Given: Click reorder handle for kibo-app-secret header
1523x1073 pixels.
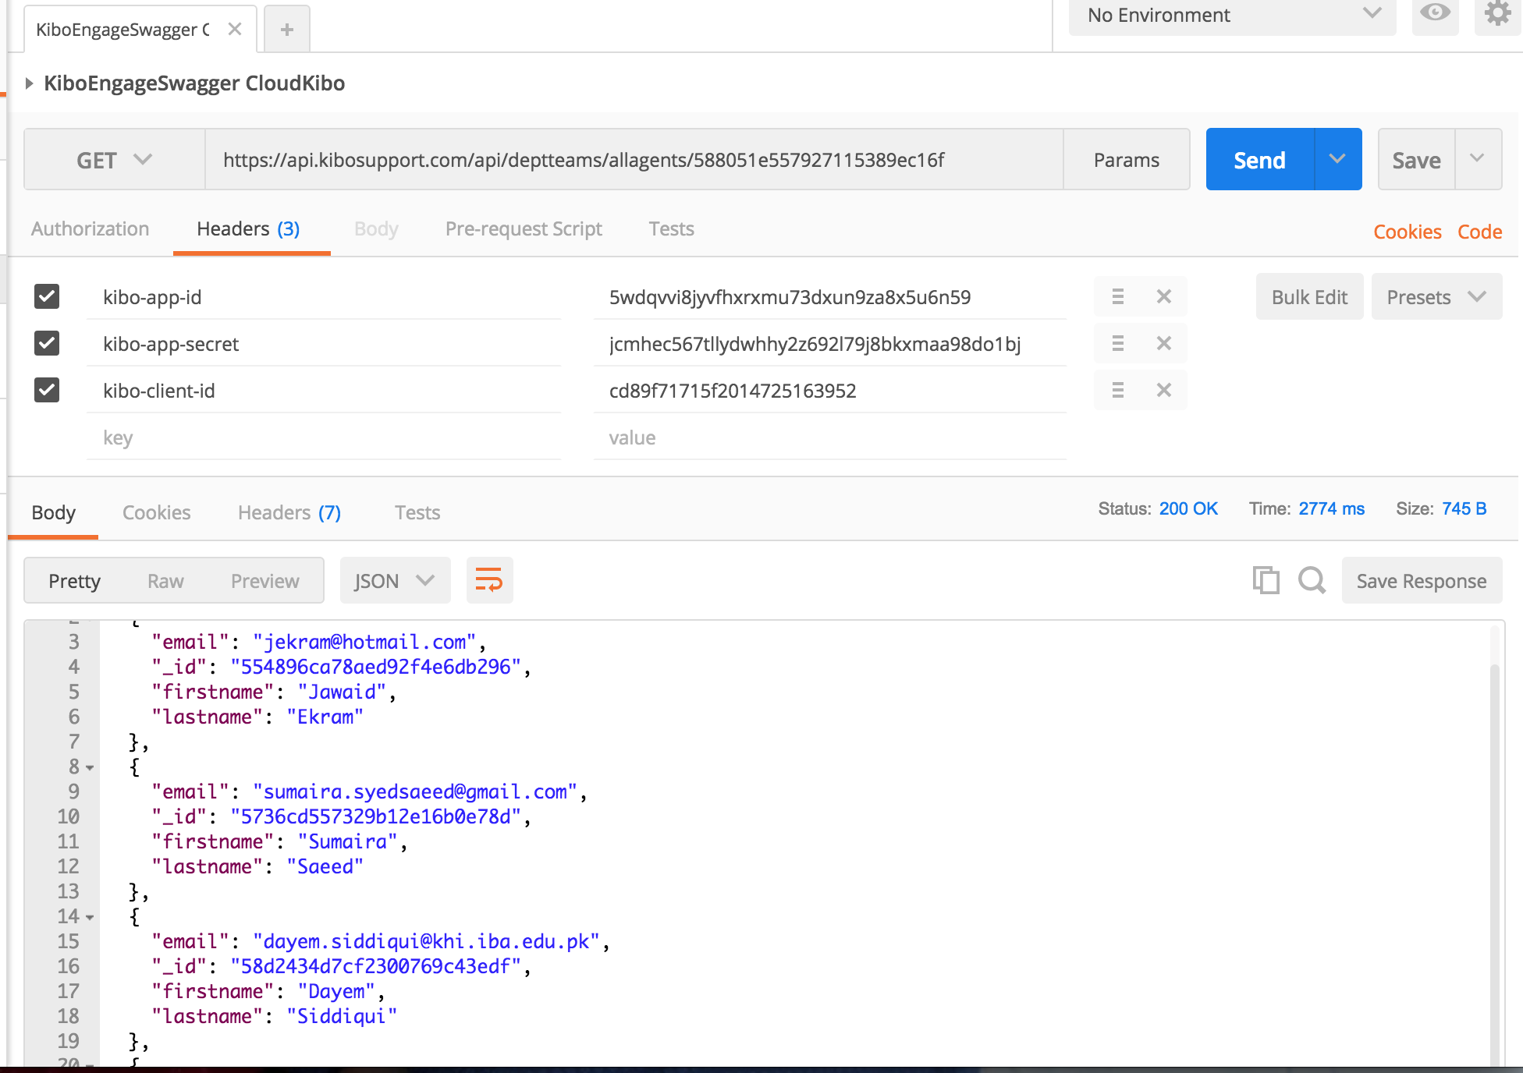Looking at the screenshot, I should [x=1118, y=344].
